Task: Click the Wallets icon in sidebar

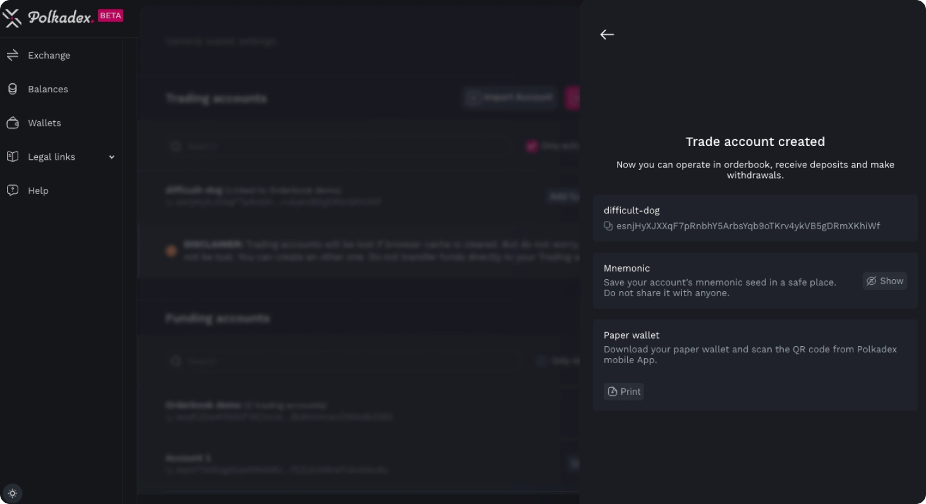Action: pos(13,123)
